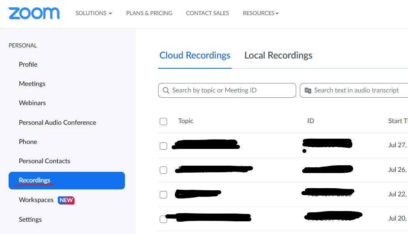Check the Jul 22 recording checkbox

[163, 194]
